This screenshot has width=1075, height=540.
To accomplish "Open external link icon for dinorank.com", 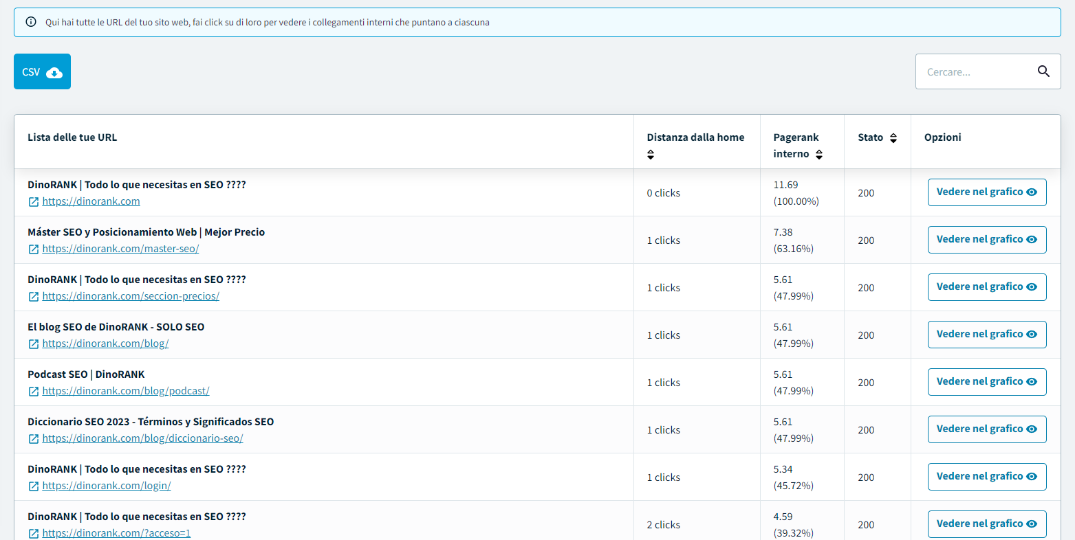I will pyautogui.click(x=34, y=202).
